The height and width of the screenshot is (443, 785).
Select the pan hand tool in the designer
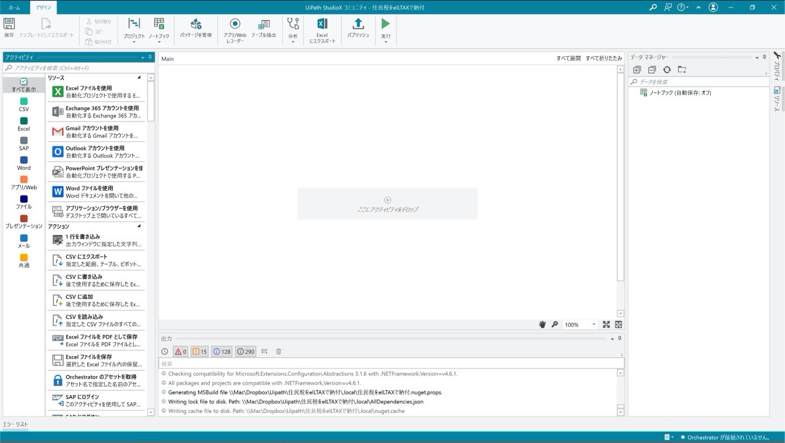(543, 324)
